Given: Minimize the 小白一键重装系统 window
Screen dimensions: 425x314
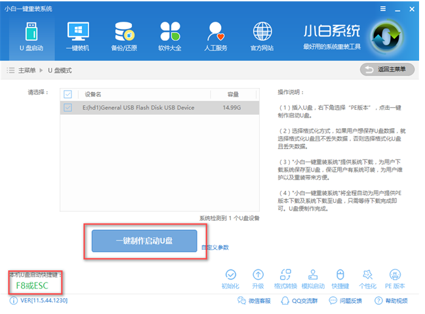Looking at the screenshot, I should (397, 9).
